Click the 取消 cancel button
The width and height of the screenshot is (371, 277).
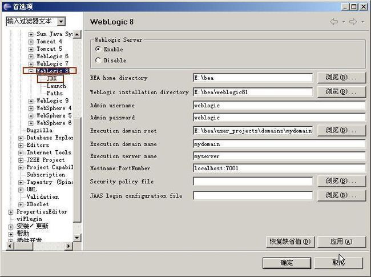[338, 263]
